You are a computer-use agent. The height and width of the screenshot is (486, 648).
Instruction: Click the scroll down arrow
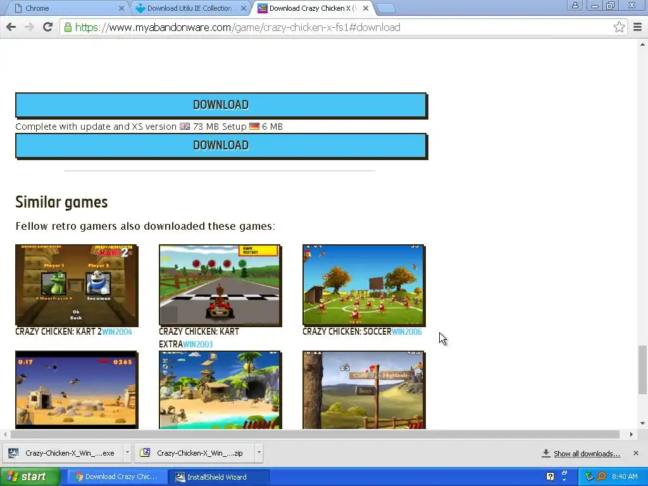pos(642,423)
